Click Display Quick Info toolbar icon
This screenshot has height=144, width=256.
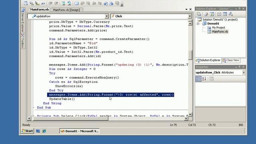pyautogui.click(x=37, y=3)
